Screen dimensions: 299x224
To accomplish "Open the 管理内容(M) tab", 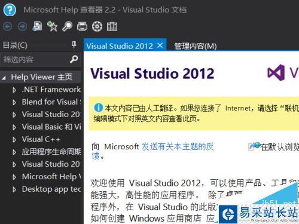I will pyautogui.click(x=196, y=46).
